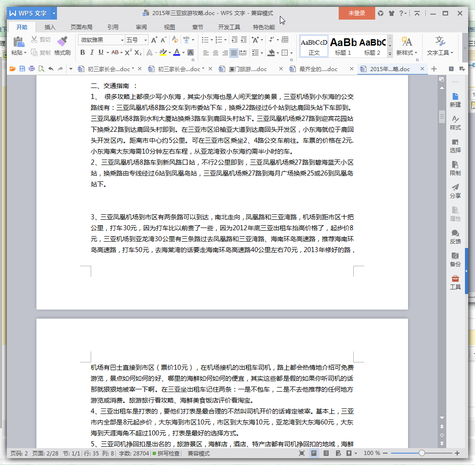Click 工具 toolbox icon in sidebar
The height and width of the screenshot is (465, 475).
(x=455, y=282)
